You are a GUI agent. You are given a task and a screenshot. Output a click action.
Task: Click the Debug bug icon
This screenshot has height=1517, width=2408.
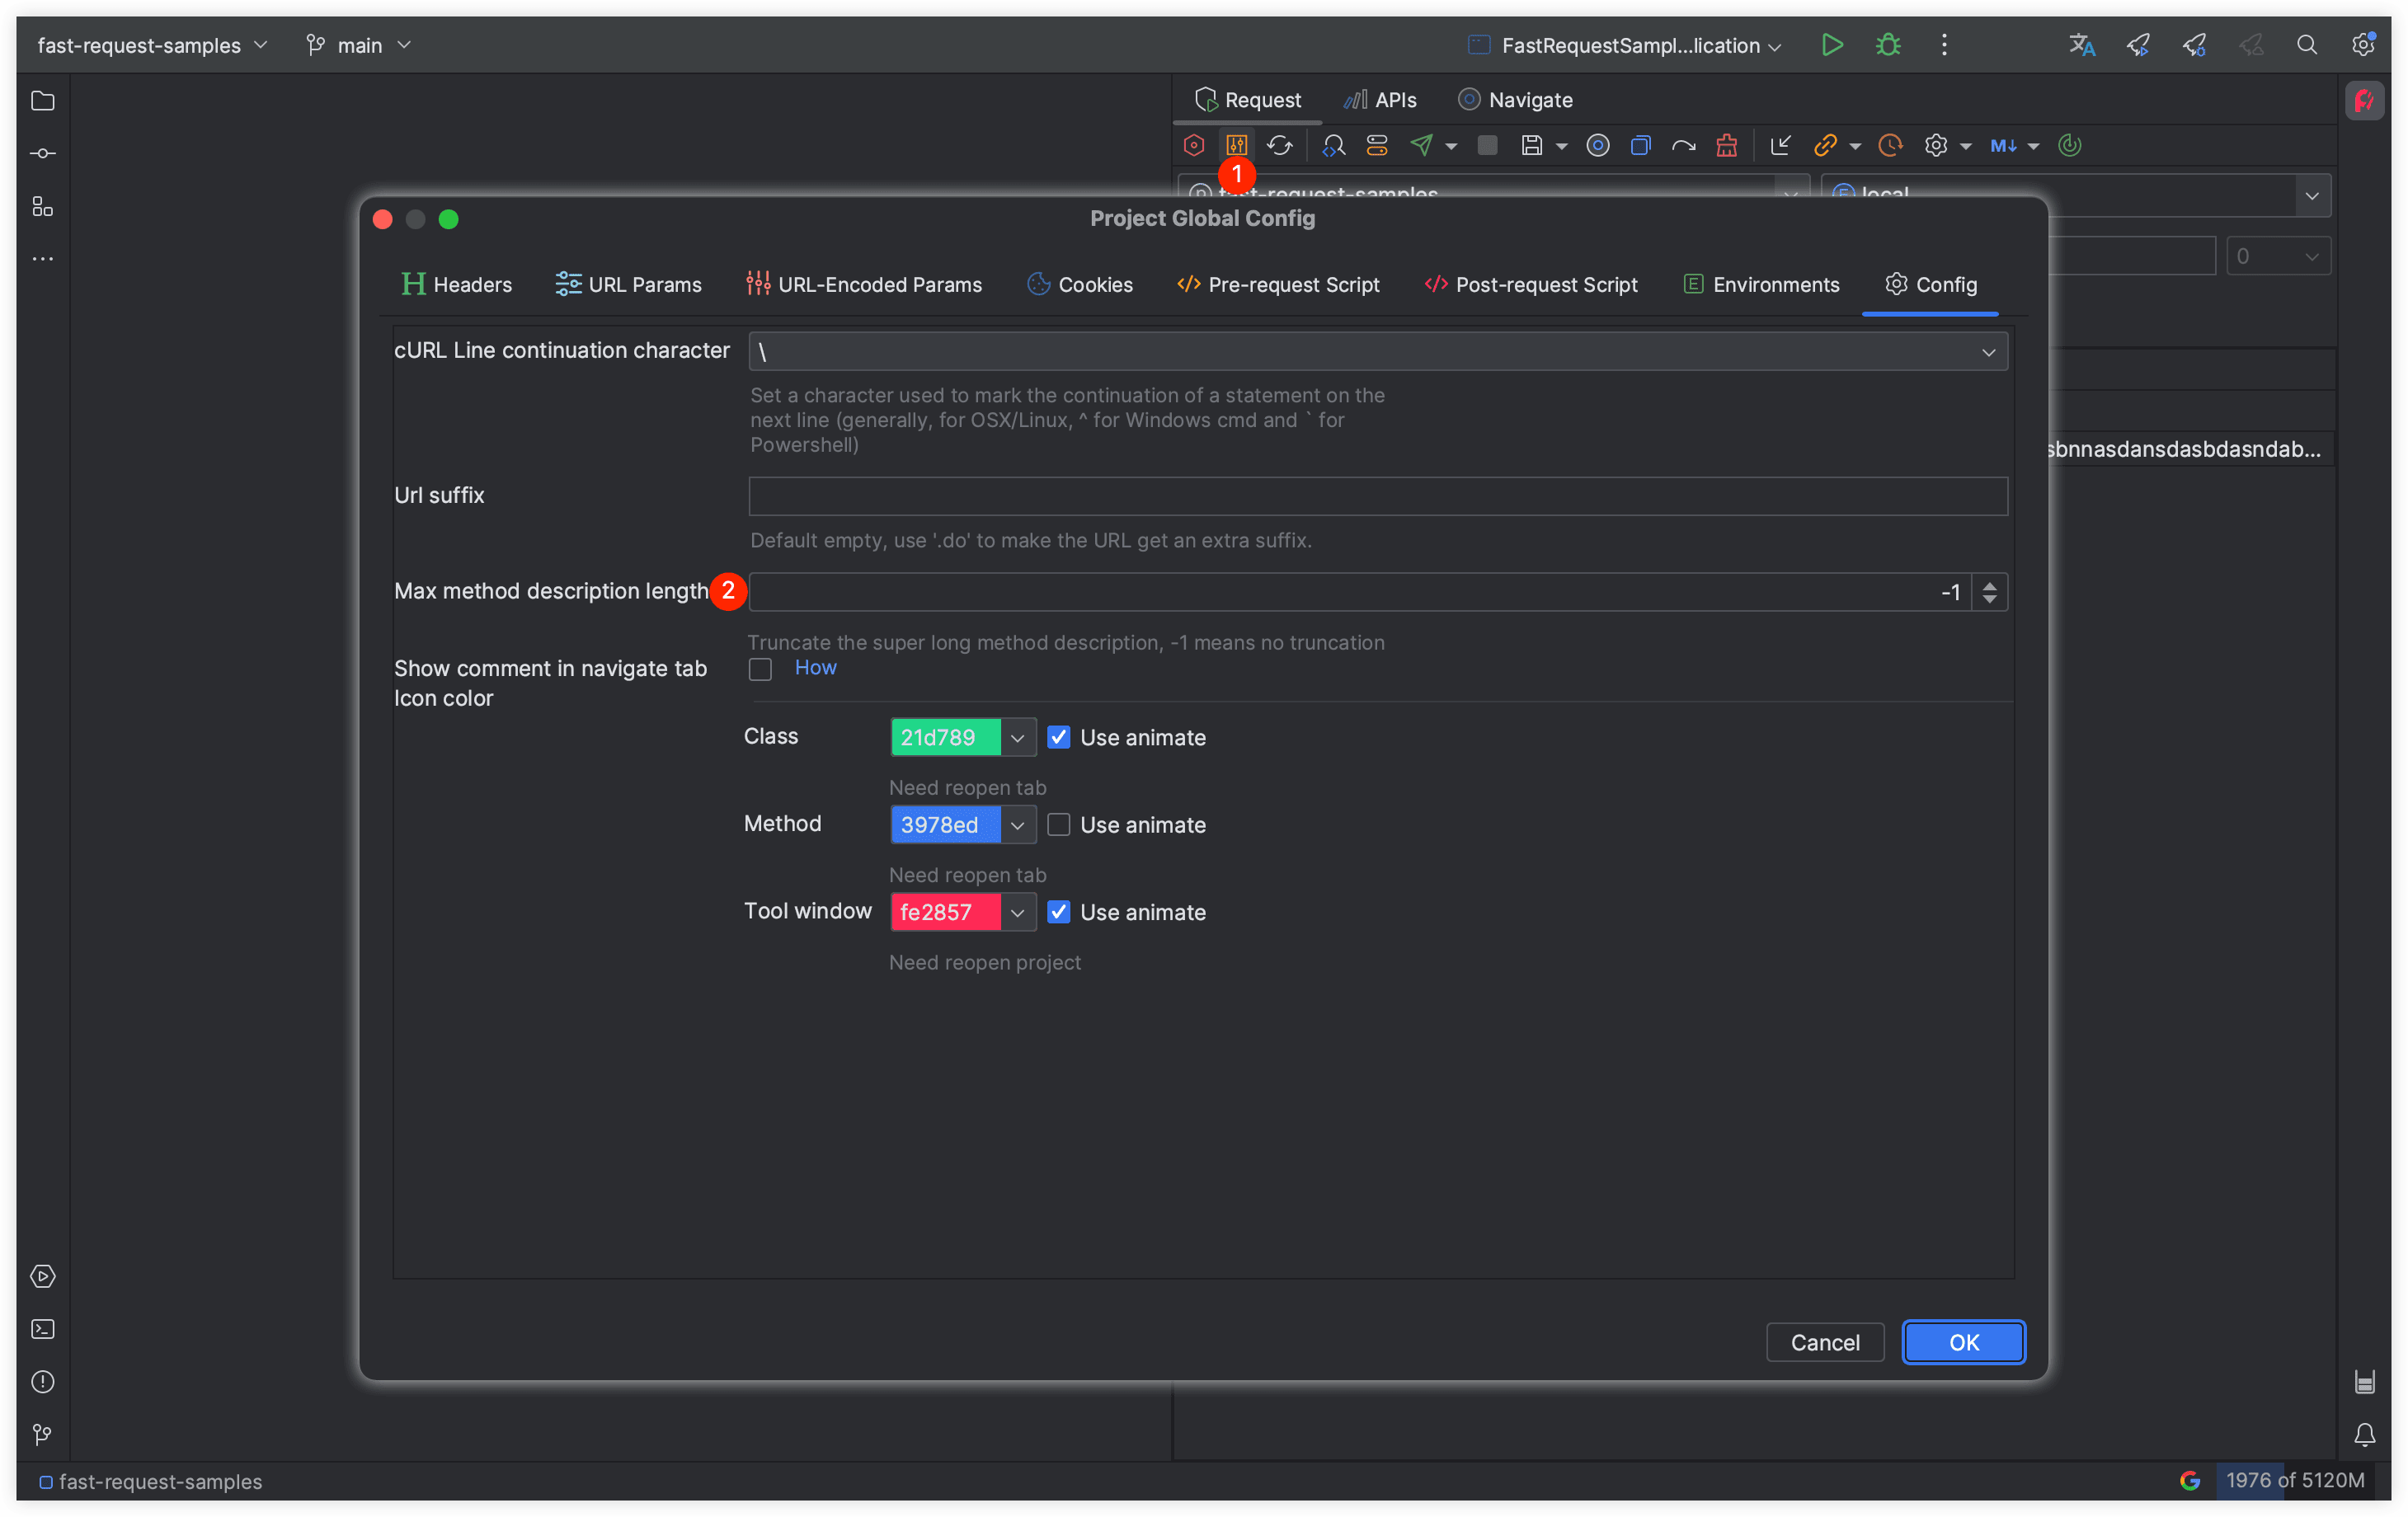(x=1887, y=45)
